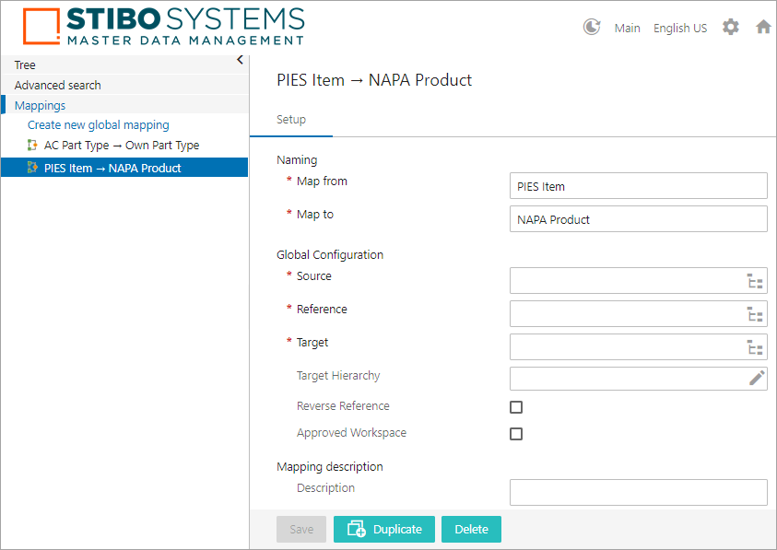Open the Tree panel section
Screen dimensions: 777x550
coord(124,64)
